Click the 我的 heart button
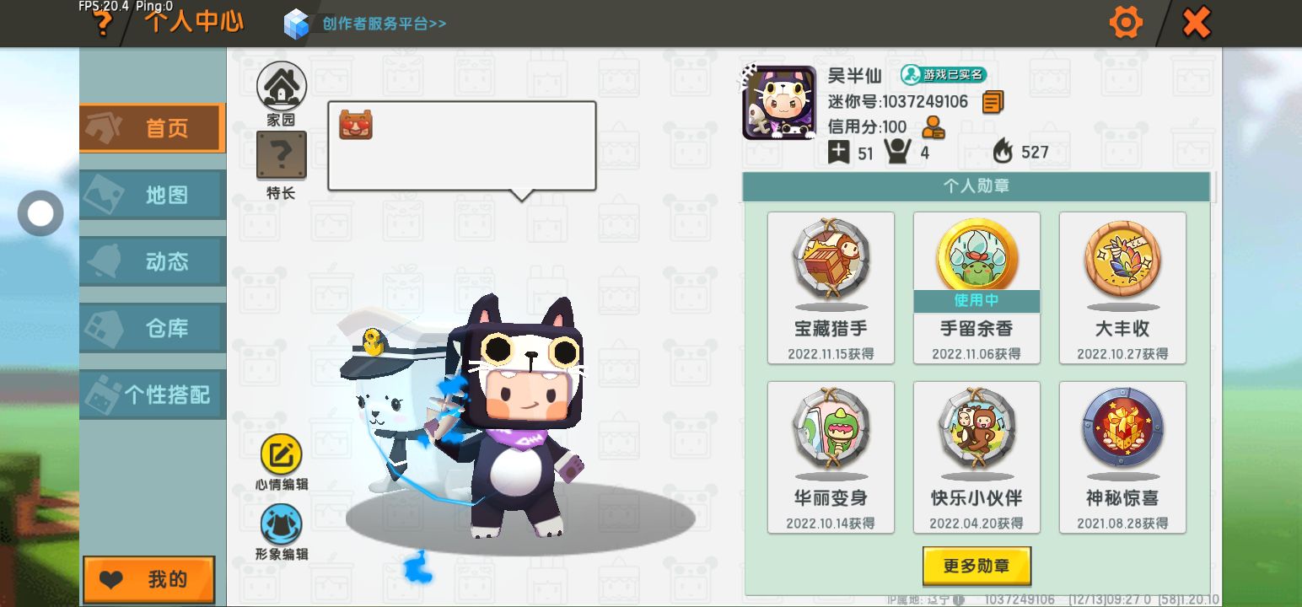 (x=149, y=580)
